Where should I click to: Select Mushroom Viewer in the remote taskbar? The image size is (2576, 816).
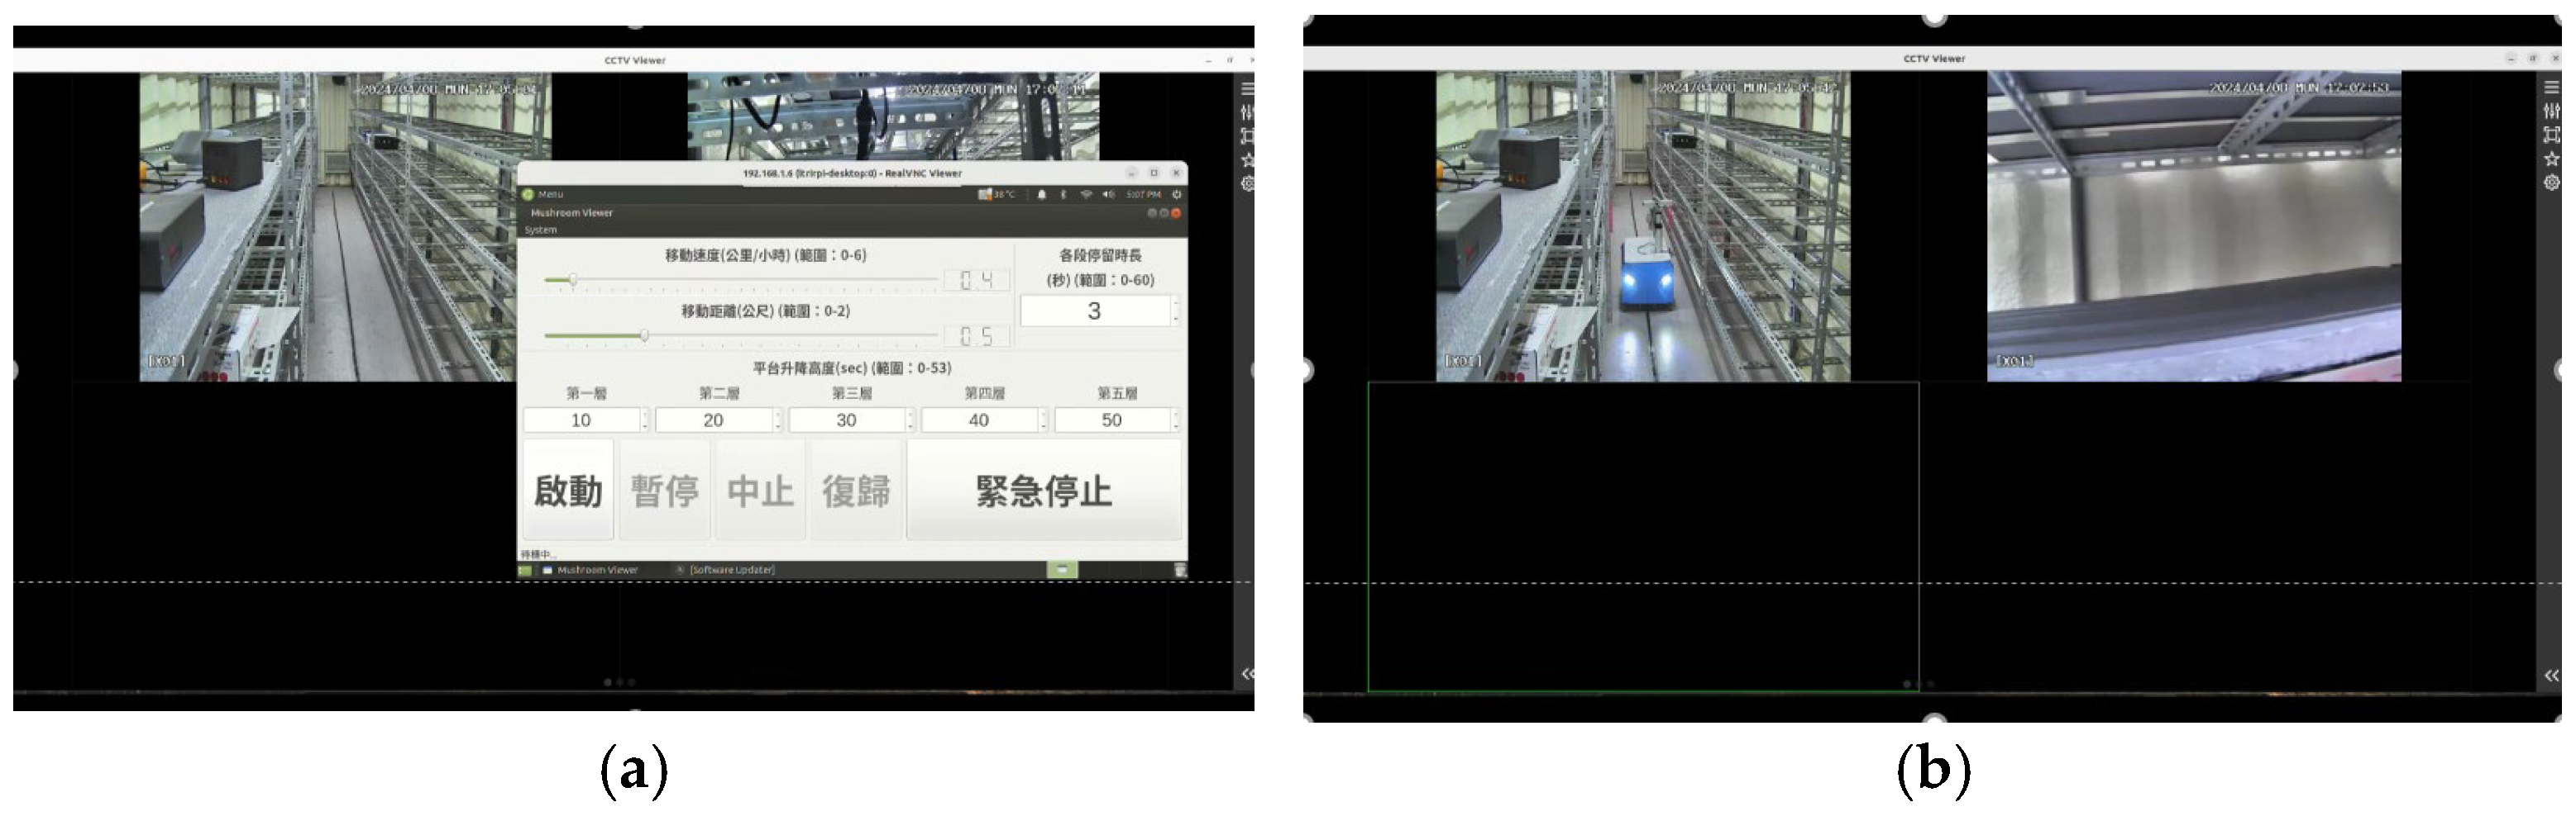[596, 571]
